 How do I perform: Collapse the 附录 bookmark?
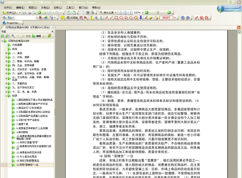point(6,96)
